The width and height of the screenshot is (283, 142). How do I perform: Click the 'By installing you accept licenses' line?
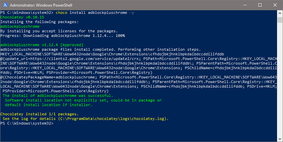tap(59, 31)
